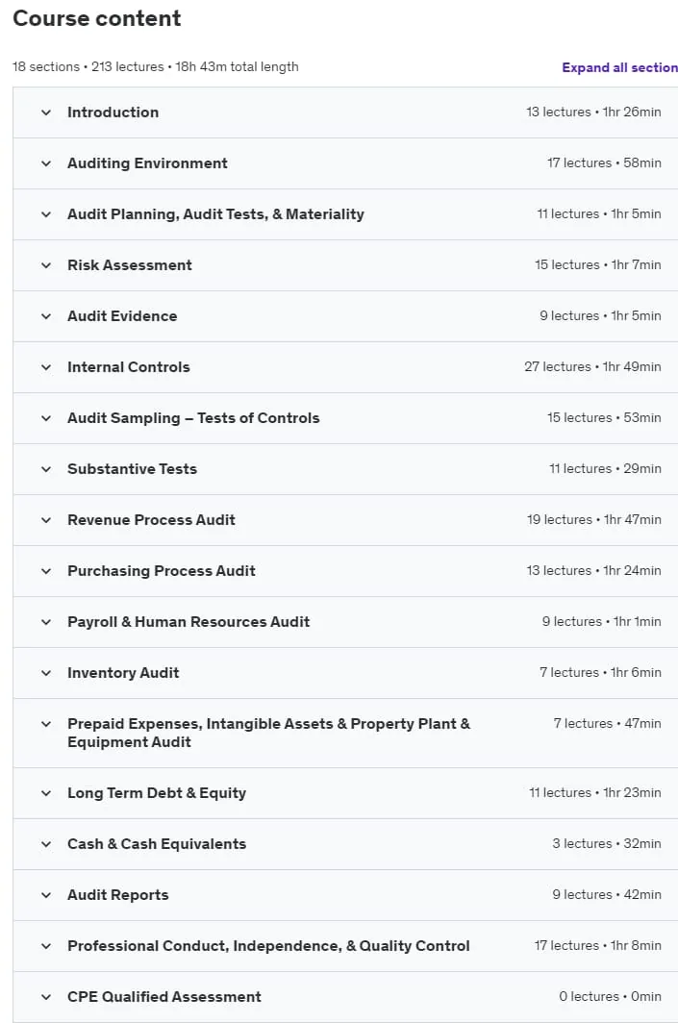678x1023 pixels.
Task: Expand the Introduction section chevron
Action: [x=46, y=112]
